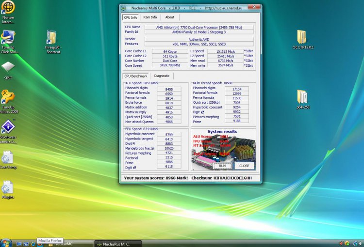Launch SiSoftware Sandra desktop shortcut

click(x=9, y=131)
